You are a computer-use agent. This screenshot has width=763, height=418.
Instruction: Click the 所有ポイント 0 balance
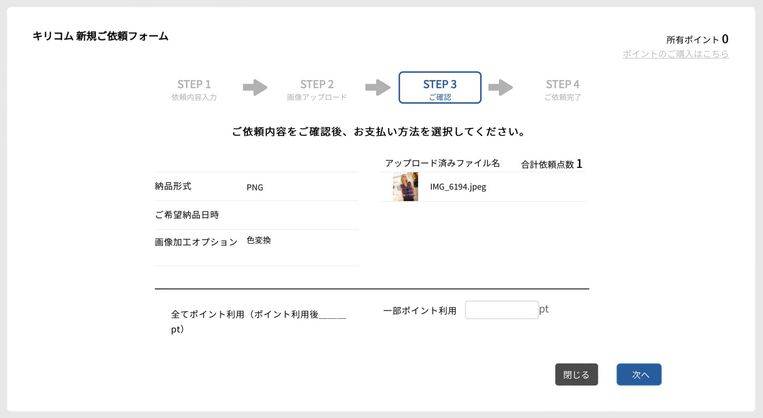697,39
